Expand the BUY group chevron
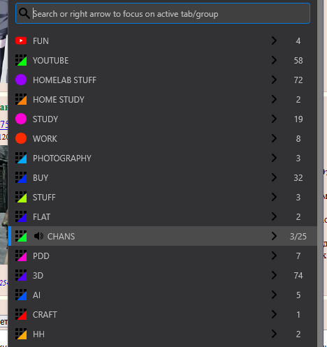This screenshot has height=347, width=327. point(274,177)
